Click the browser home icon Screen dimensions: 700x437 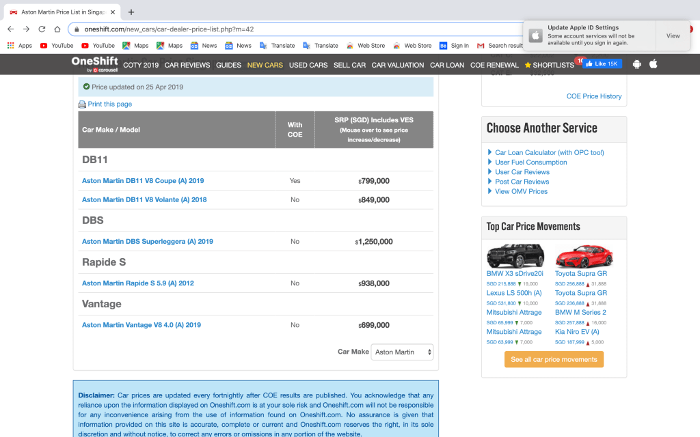point(57,29)
